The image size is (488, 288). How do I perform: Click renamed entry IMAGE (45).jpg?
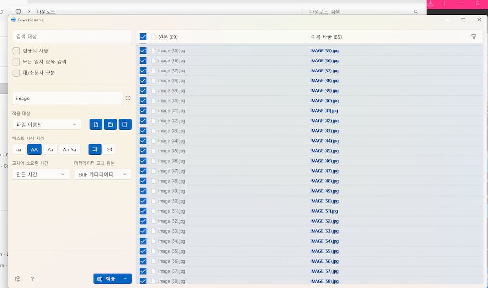click(x=324, y=151)
